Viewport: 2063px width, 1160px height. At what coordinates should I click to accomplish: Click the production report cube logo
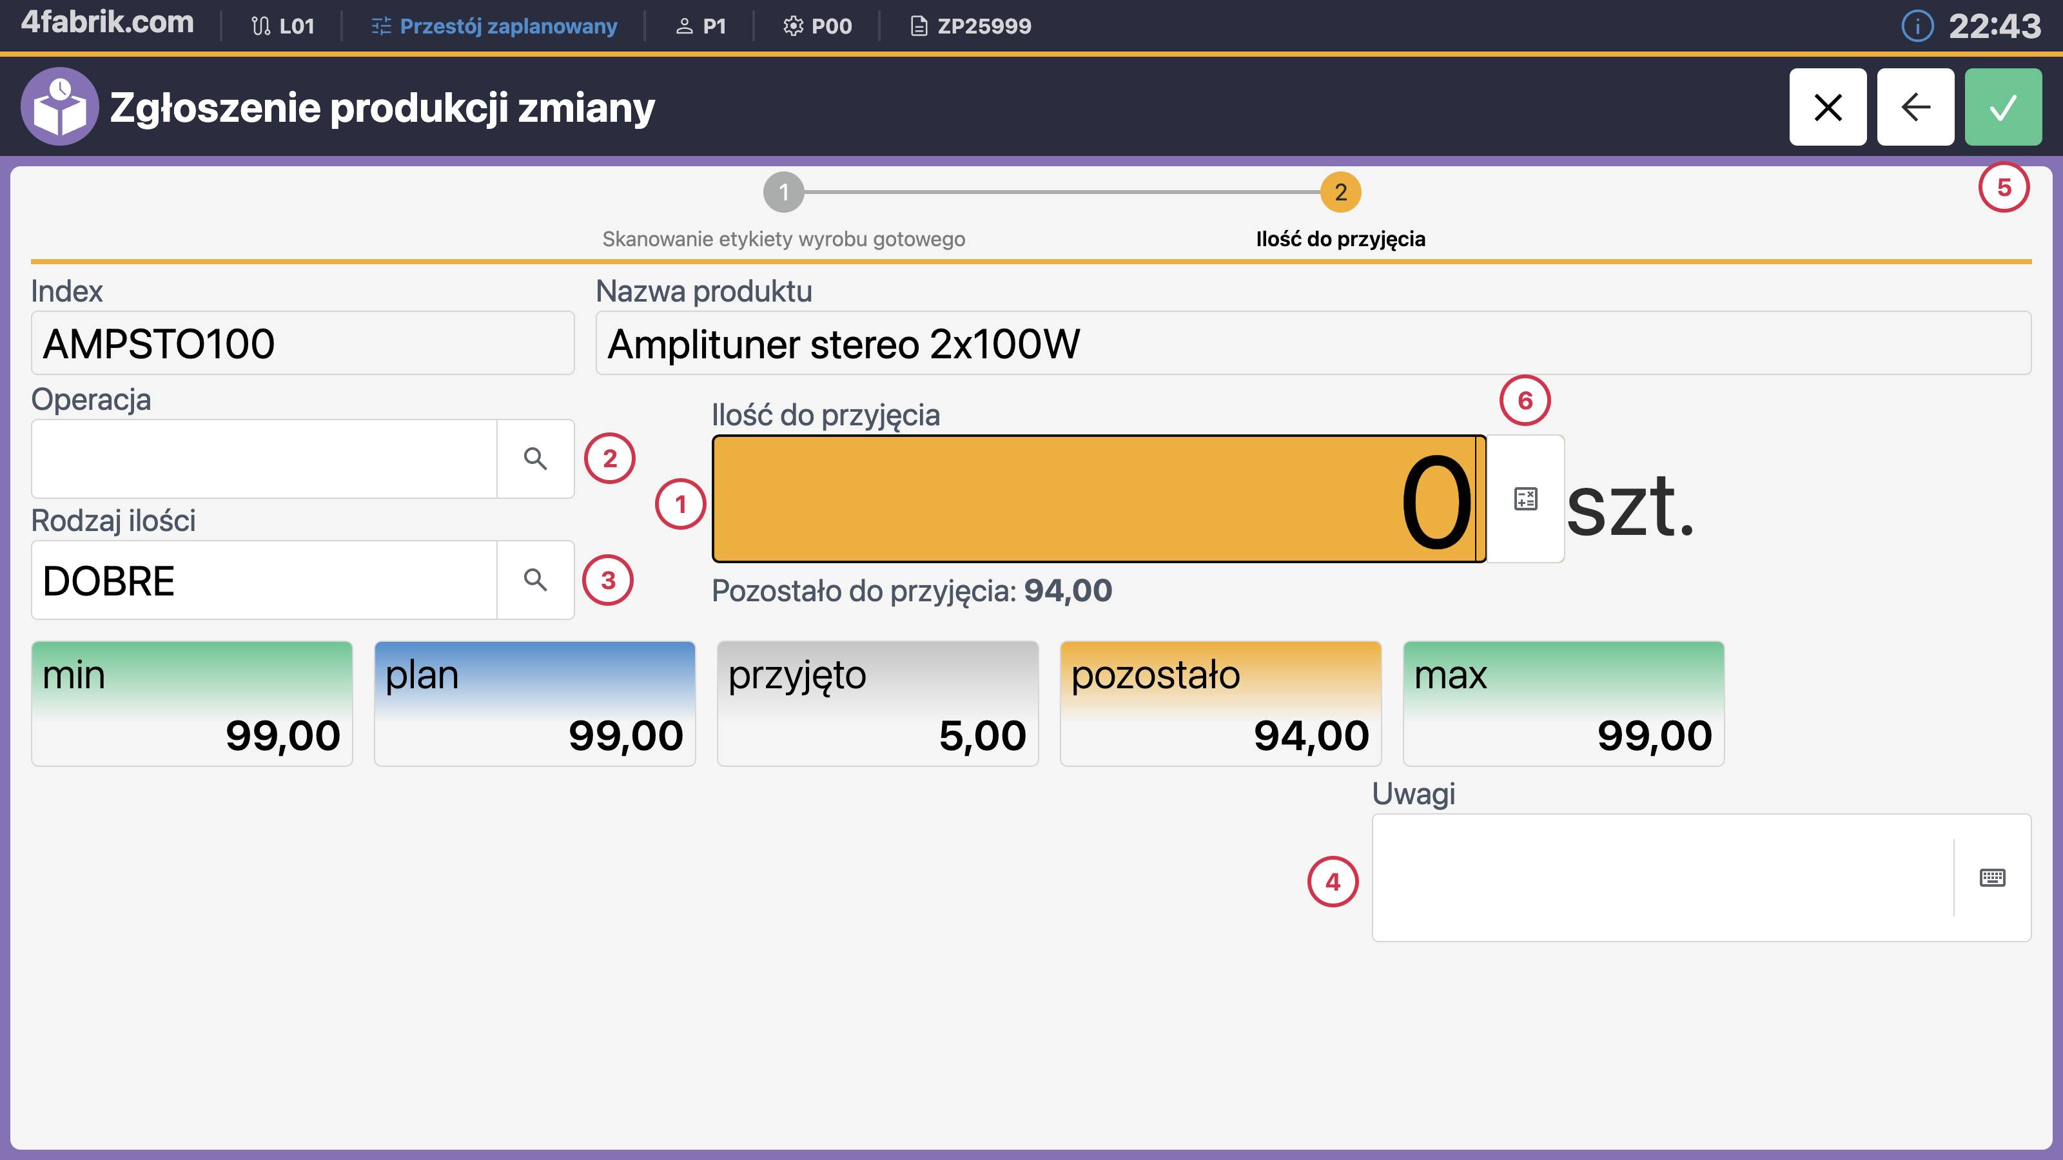[x=59, y=106]
